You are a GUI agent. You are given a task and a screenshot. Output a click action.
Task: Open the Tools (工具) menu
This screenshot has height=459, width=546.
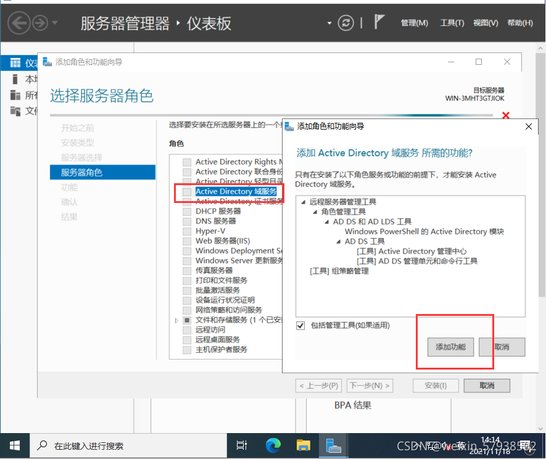pyautogui.click(x=452, y=23)
